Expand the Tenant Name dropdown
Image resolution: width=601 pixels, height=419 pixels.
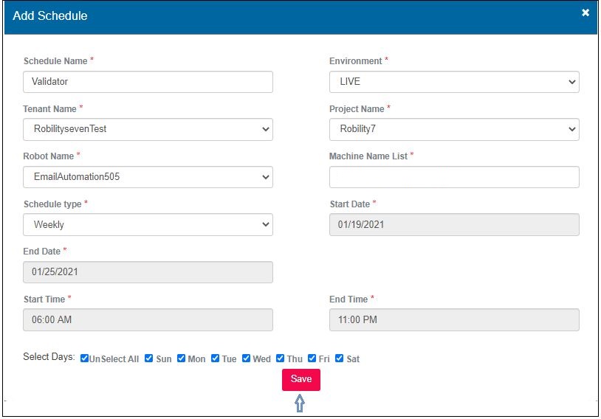pos(148,129)
